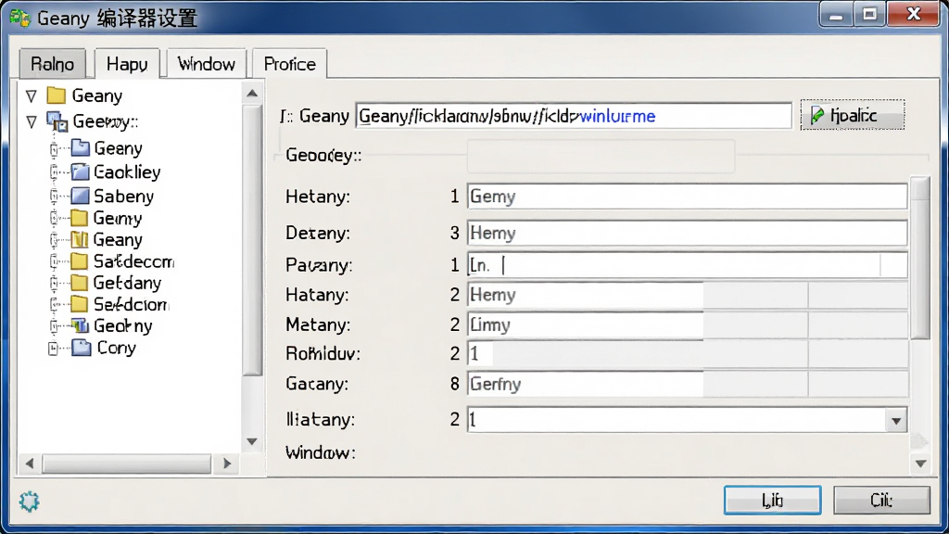Image resolution: width=949 pixels, height=534 pixels.
Task: Expand the Sabeny tree item
Action: point(54,197)
